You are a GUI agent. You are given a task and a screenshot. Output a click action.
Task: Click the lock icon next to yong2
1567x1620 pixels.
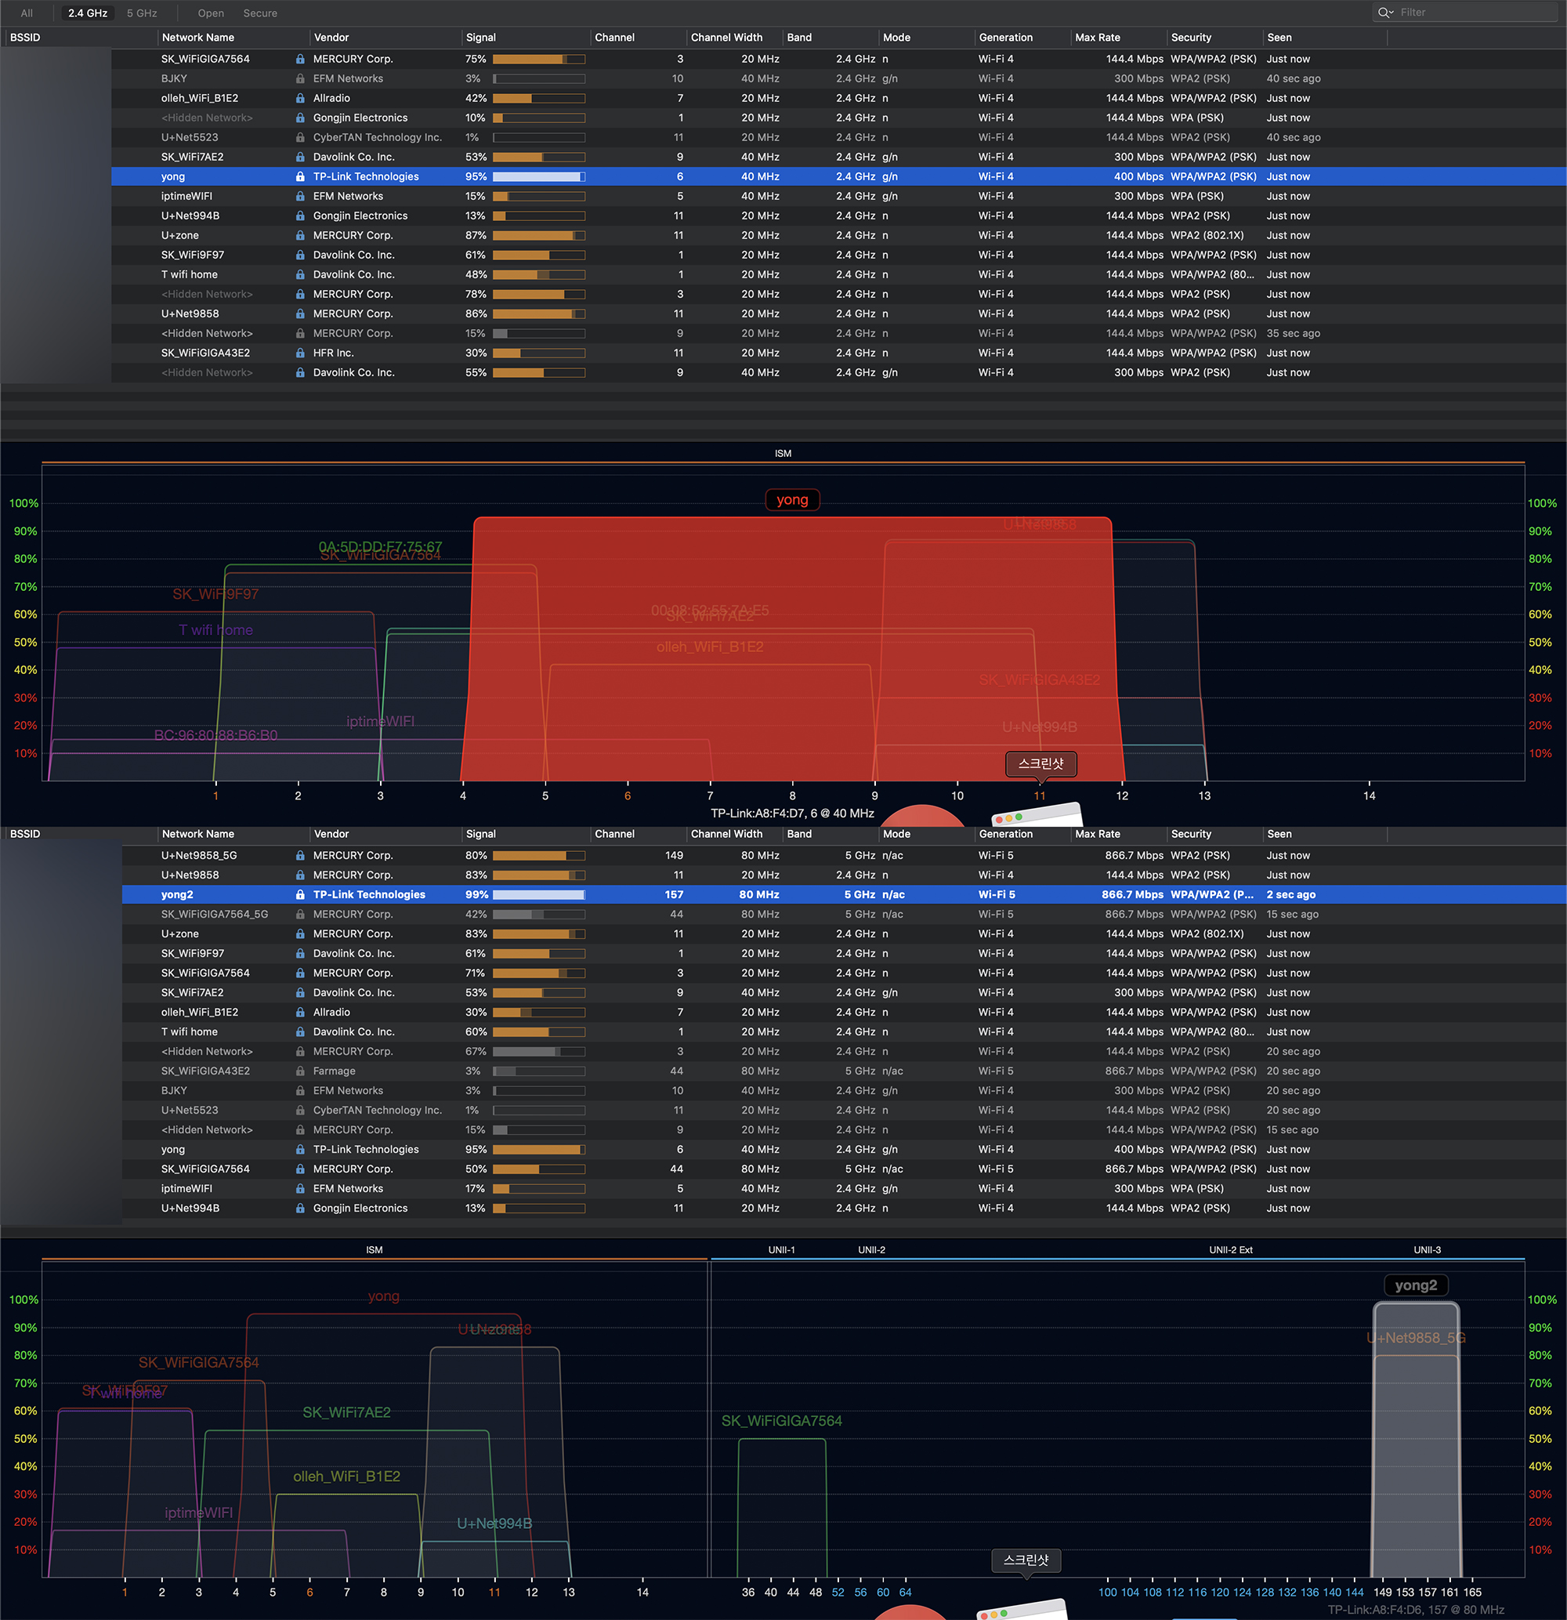300,895
